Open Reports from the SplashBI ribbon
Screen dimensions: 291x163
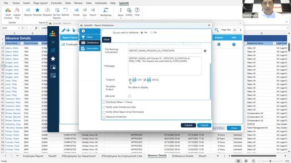[28, 12]
